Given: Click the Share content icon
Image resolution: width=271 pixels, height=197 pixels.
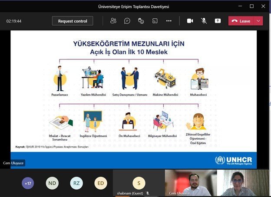Looking at the screenshot, I should coord(218,21).
